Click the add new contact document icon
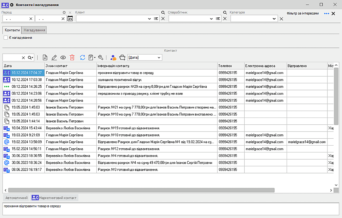This screenshot has height=218, width=342. pyautogui.click(x=45, y=58)
